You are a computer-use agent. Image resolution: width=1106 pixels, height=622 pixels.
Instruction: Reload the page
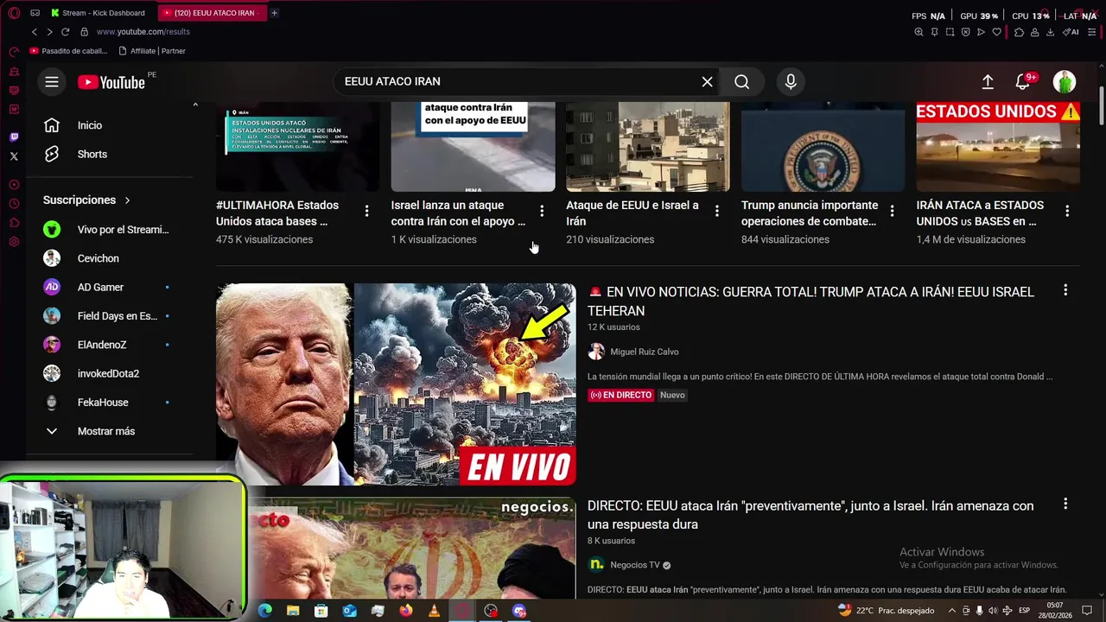65,32
